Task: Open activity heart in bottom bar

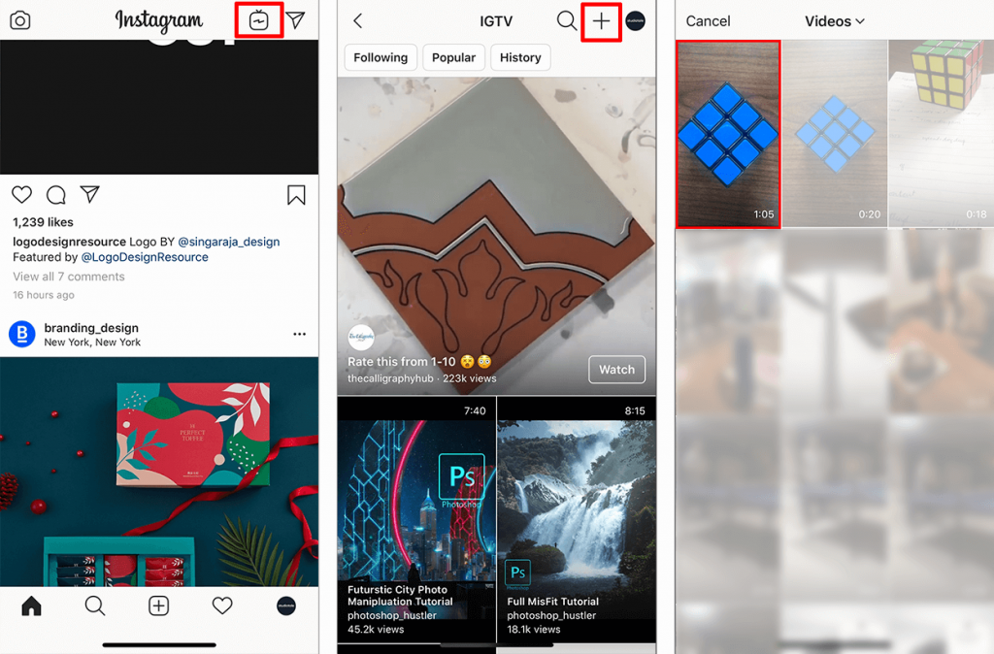Action: point(222,605)
